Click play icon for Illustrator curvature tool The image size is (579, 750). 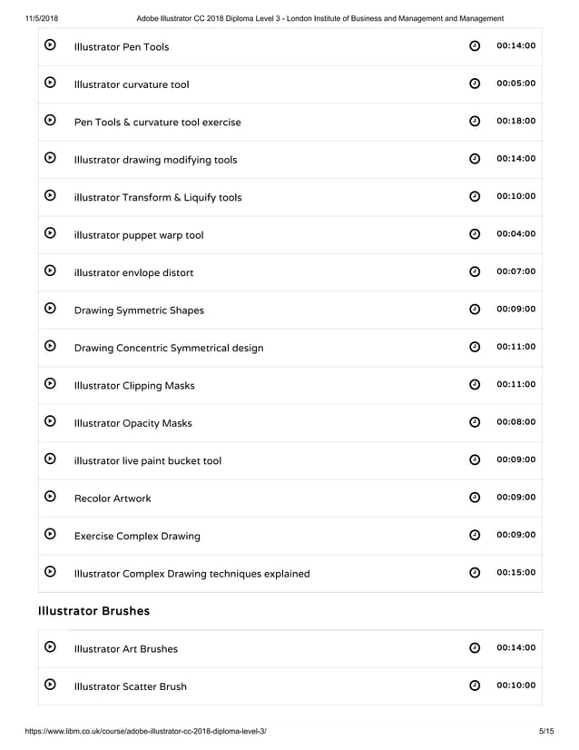[x=51, y=84]
